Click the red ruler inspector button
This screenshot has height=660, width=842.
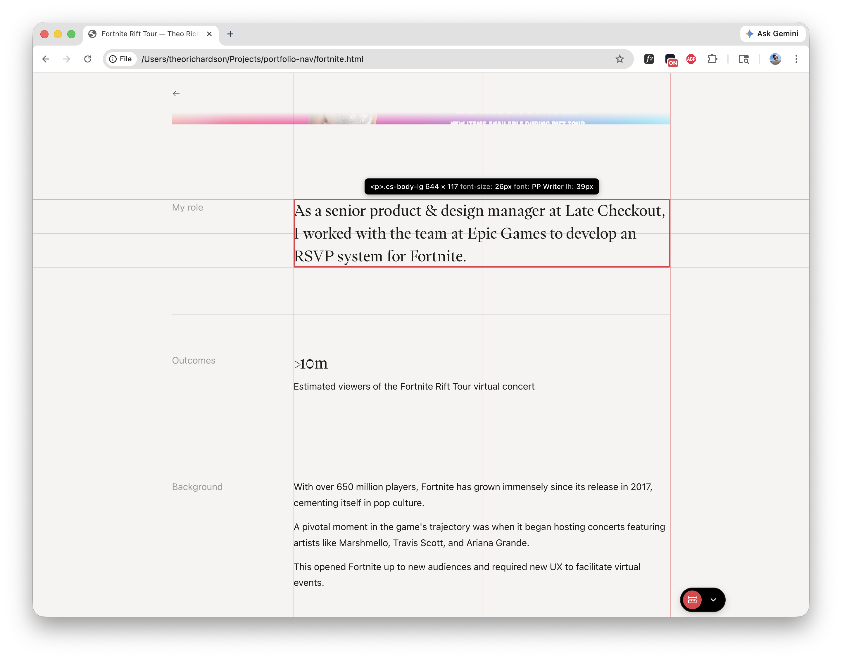click(x=692, y=600)
